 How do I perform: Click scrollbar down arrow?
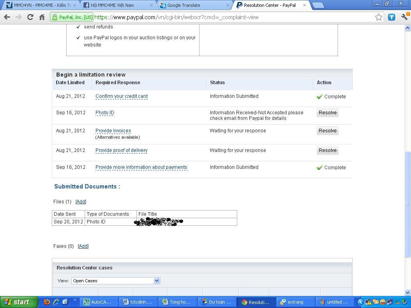click(408, 292)
